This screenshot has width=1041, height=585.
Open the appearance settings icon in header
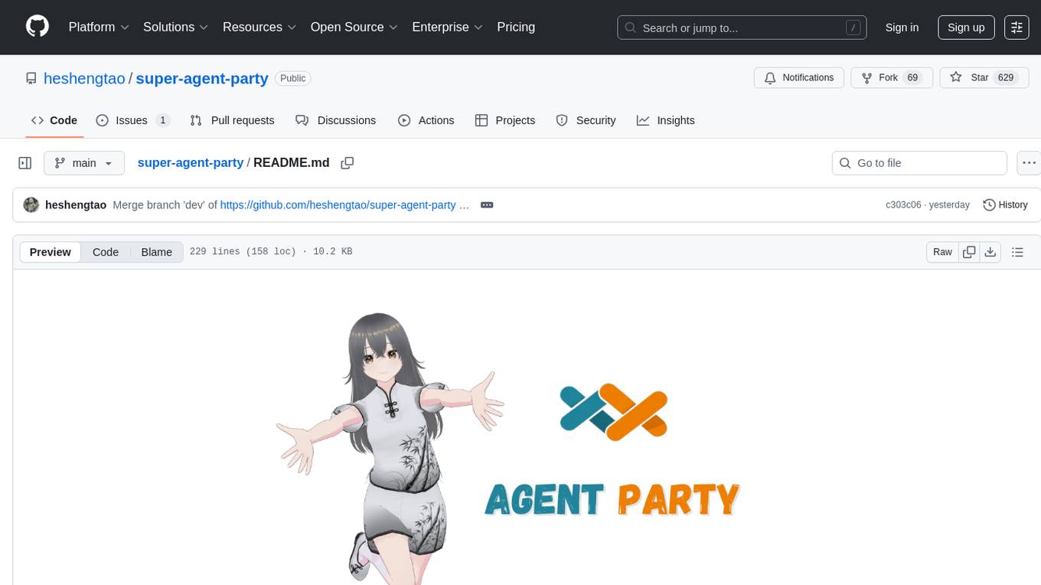click(x=1017, y=28)
